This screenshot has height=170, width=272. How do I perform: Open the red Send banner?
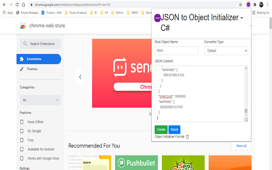click(x=122, y=73)
